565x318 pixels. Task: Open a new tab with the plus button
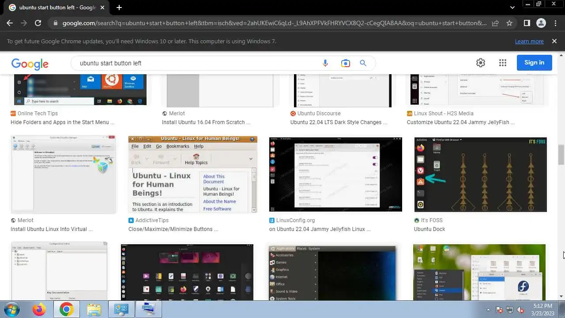pos(119,8)
